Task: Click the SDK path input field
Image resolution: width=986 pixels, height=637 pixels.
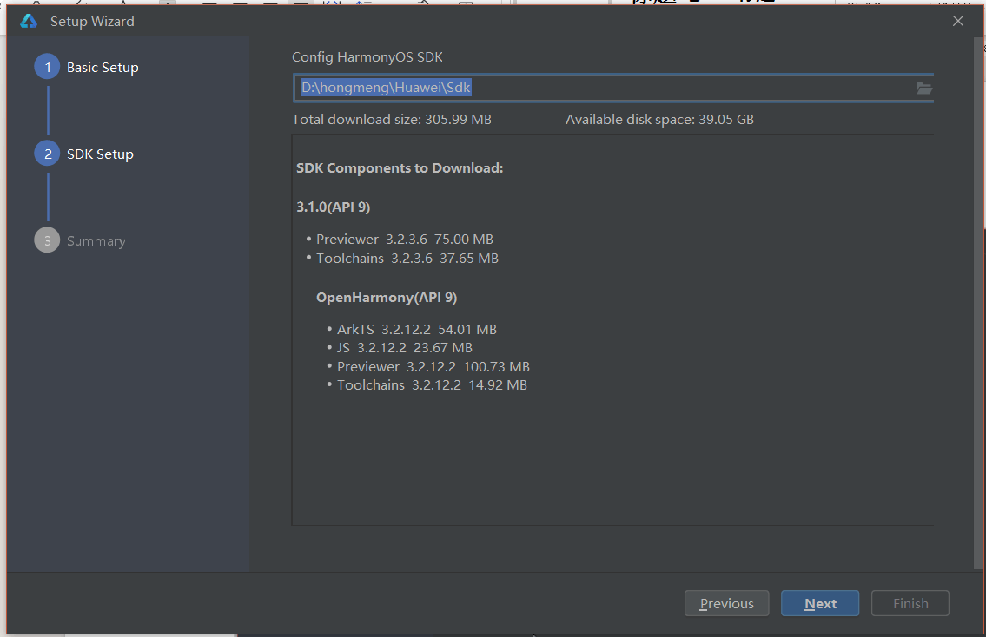Action: [x=612, y=88]
